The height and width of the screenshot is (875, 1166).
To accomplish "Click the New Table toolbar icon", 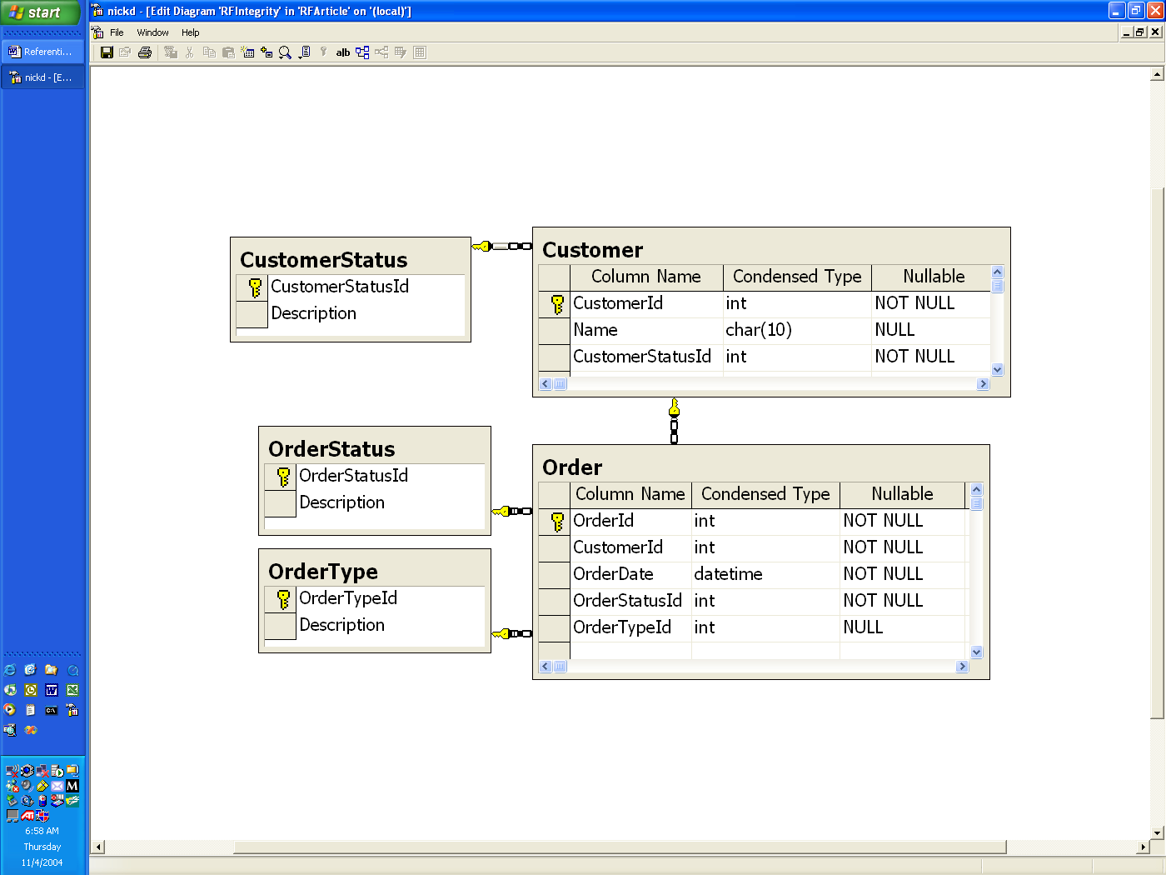I will pos(248,52).
